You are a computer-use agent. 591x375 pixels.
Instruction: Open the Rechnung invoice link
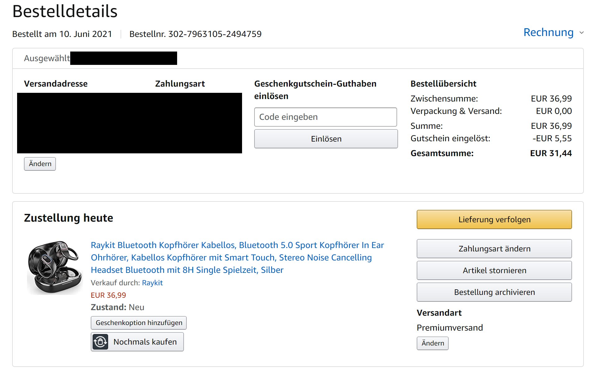click(548, 32)
